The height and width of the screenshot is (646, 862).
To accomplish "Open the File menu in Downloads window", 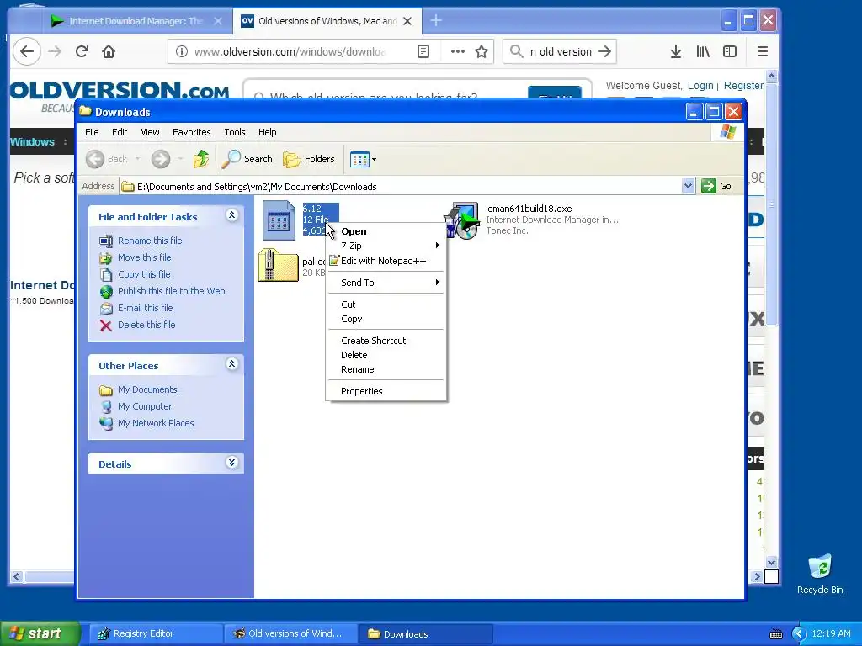I will click(x=92, y=132).
